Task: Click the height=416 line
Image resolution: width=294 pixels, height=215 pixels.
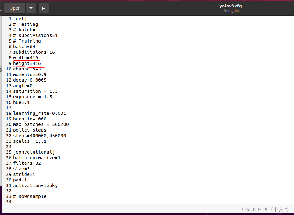Action: 27,63
